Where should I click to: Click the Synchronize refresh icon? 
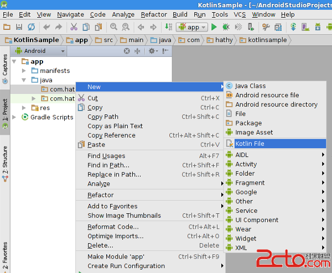click(x=32, y=27)
